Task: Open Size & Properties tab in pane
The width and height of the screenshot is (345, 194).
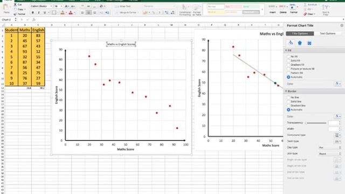Action: 309,43
